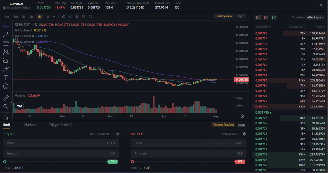Click the last price 0.001735 in order book

pyautogui.click(x=262, y=113)
